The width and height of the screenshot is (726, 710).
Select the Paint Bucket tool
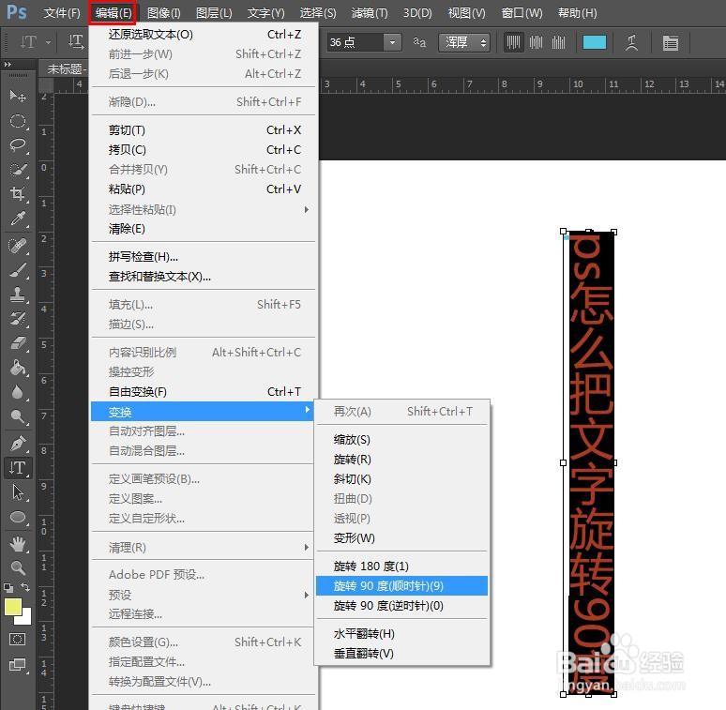point(18,368)
